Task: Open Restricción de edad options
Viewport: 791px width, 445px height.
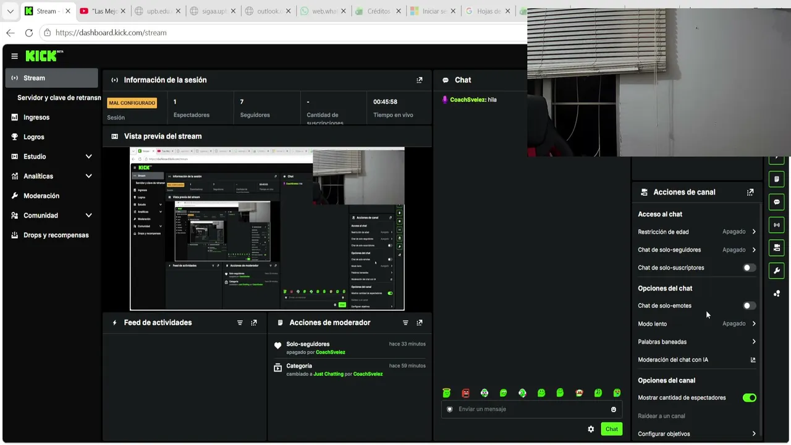Action: click(696, 232)
